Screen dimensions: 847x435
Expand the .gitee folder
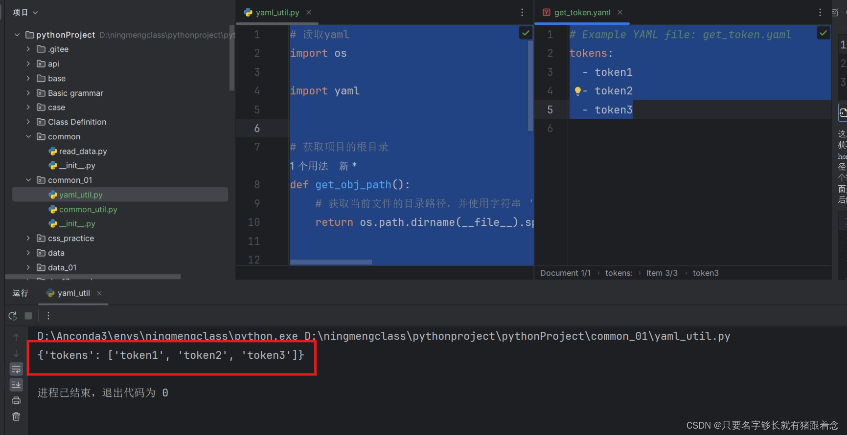click(28, 49)
